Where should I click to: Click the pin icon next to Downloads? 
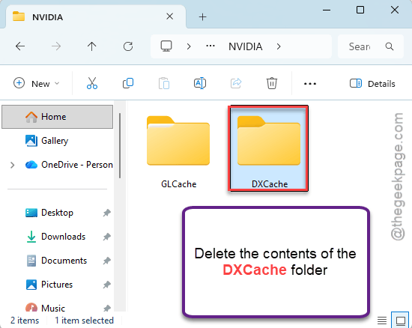(x=106, y=237)
